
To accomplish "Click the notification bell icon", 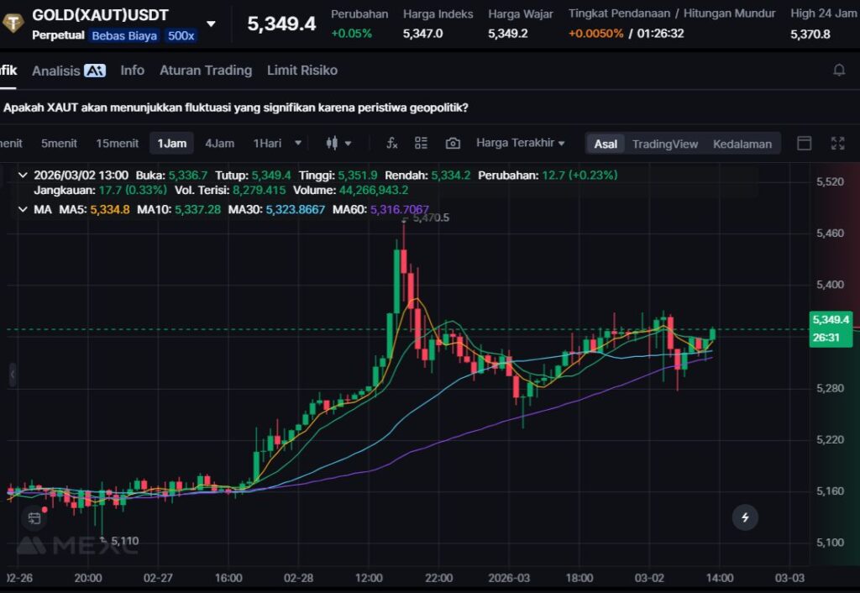I will 838,71.
